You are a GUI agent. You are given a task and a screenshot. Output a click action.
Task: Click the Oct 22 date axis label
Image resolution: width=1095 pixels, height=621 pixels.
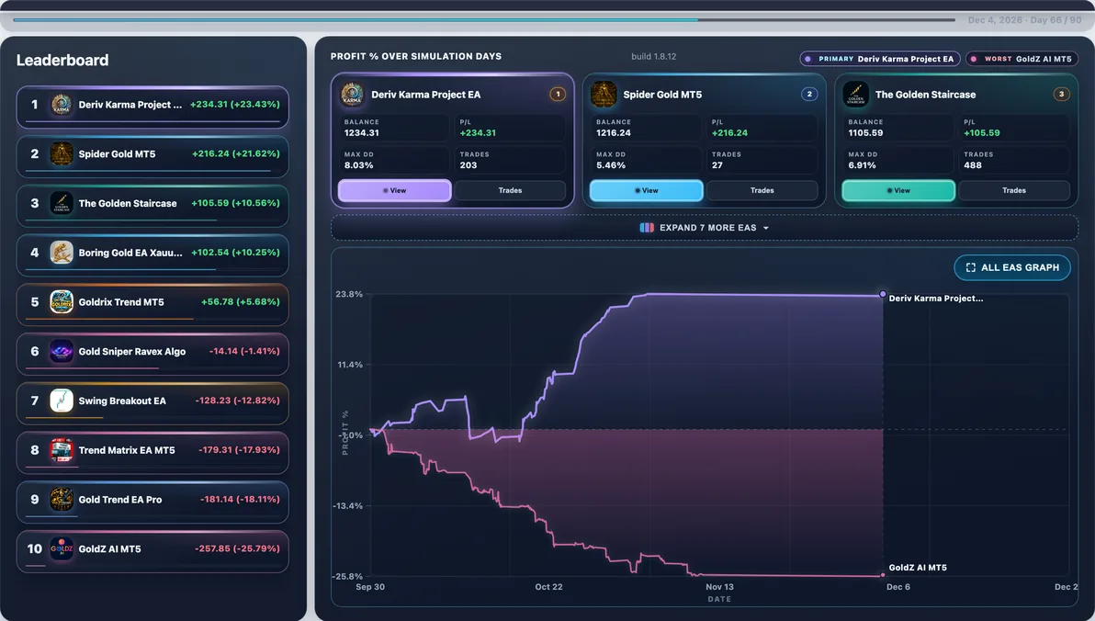click(549, 587)
